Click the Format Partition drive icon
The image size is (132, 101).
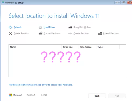click(41, 33)
